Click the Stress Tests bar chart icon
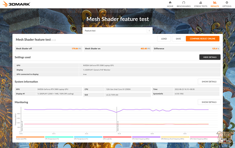The image size is (235, 148). pos(200,2)
